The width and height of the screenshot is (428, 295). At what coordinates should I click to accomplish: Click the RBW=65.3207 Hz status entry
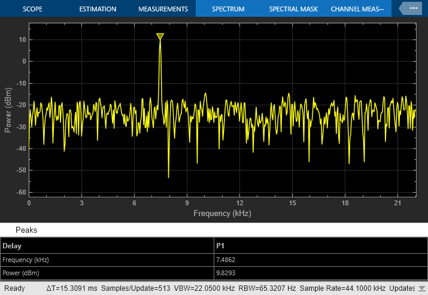click(267, 288)
